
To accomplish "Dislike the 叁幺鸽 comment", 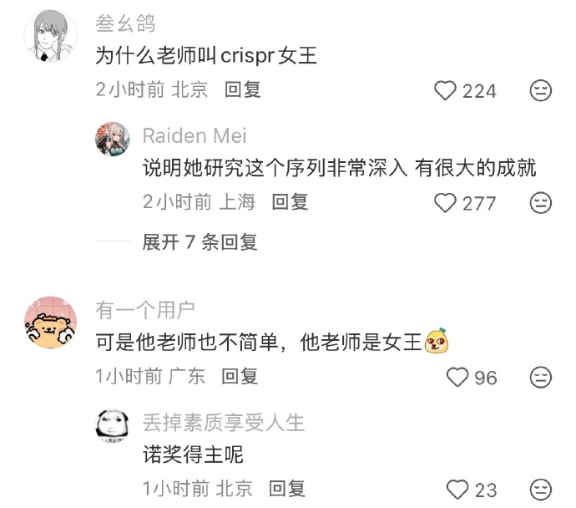I will pos(541,90).
